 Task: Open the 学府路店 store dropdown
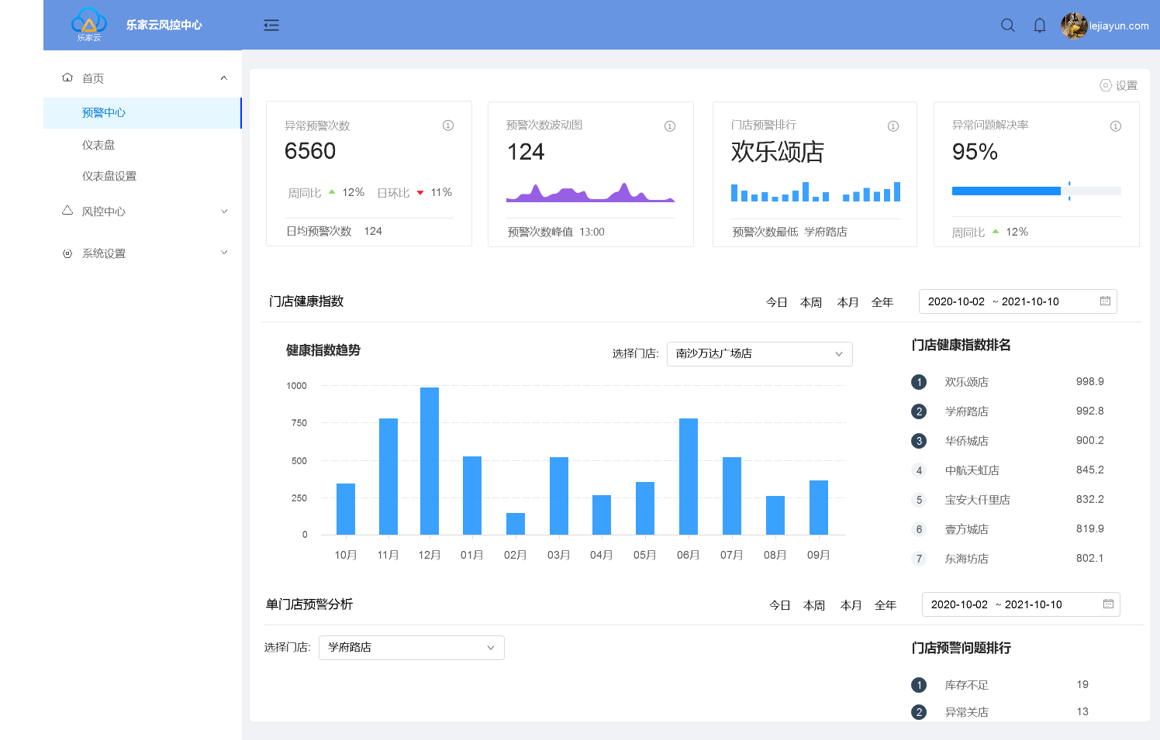[412, 648]
